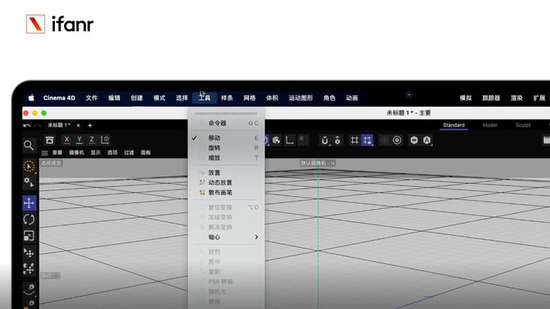The image size is (550, 309).
Task: Click the magnet snap icon
Action: 325,140
